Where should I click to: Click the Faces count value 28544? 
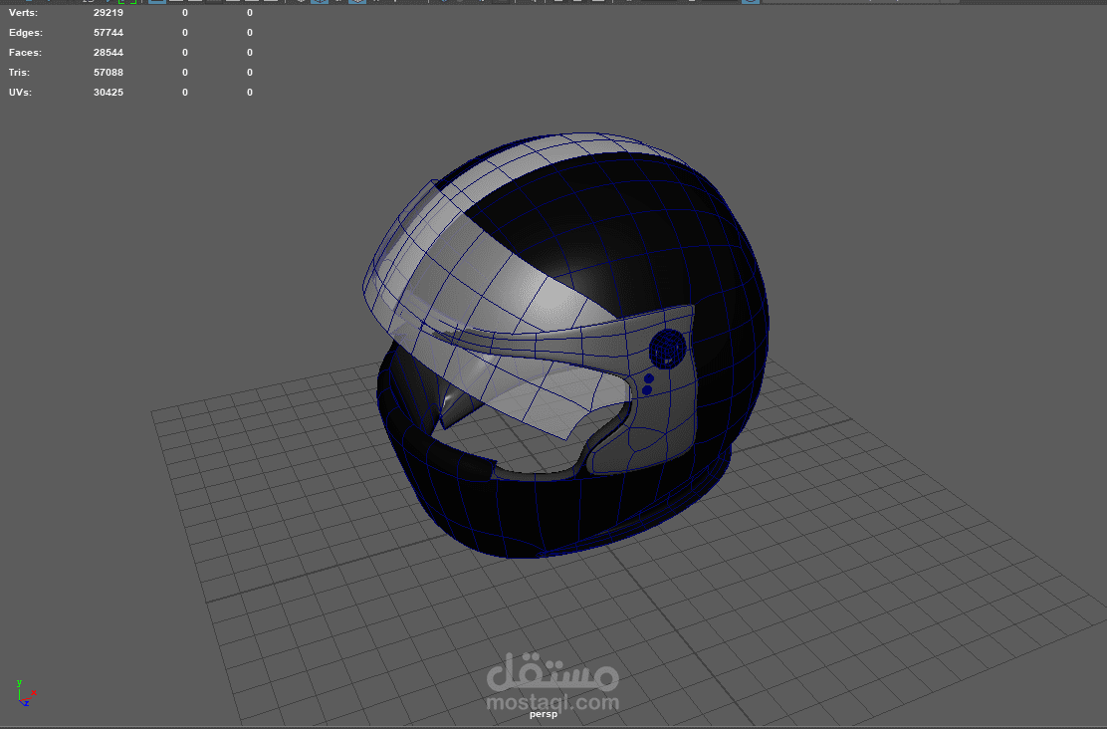point(109,52)
